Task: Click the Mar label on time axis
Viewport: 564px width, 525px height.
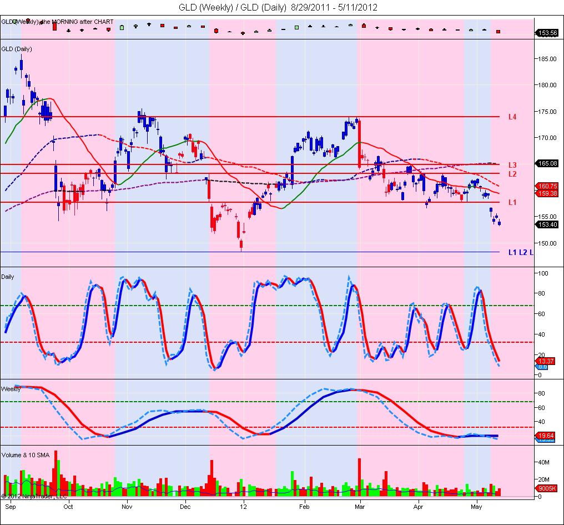Action: coord(360,507)
